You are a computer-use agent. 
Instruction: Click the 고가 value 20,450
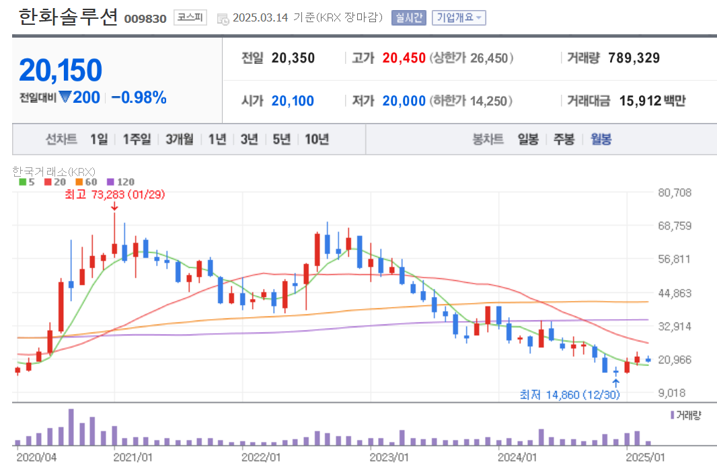pos(404,58)
